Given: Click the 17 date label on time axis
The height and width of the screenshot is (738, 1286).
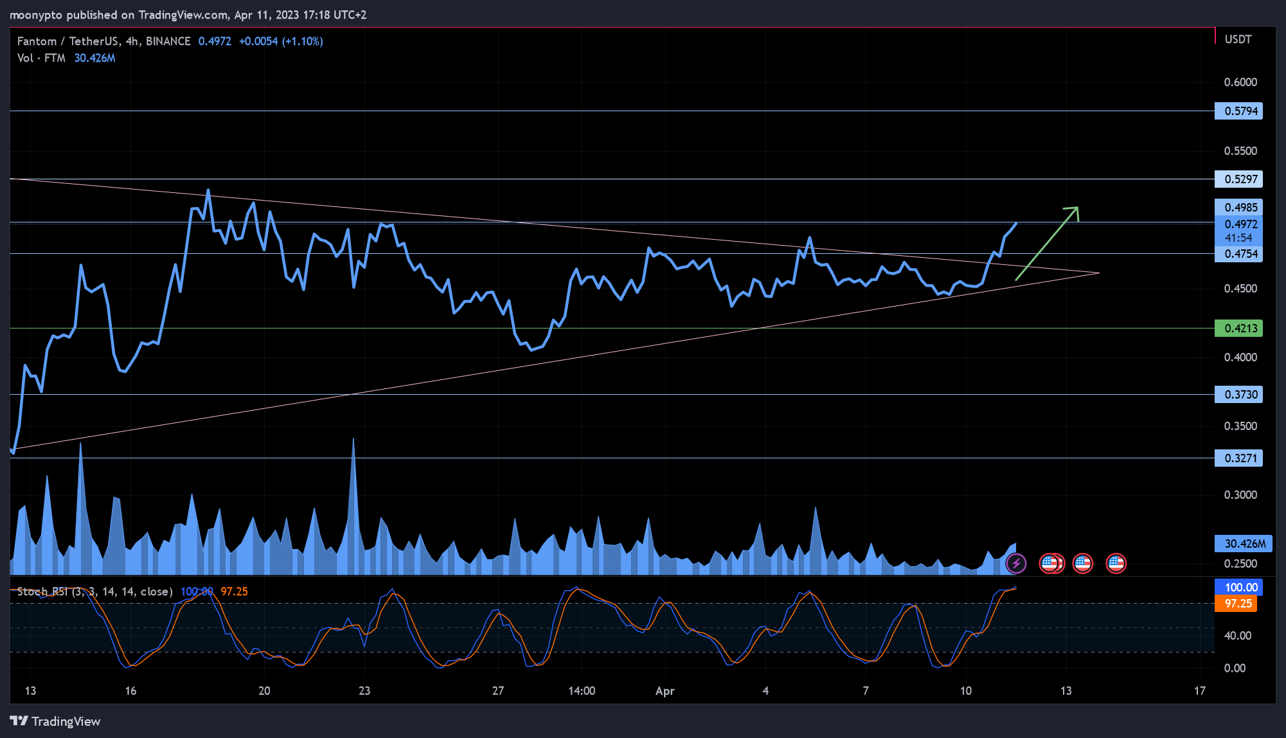Looking at the screenshot, I should [1200, 691].
